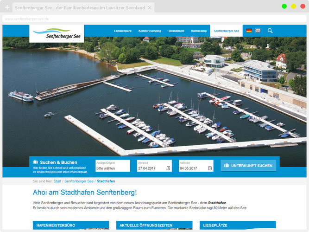Open the Anlage/Objekt 'bitte wählen' dropdown
The image size is (309, 232).
(113, 166)
